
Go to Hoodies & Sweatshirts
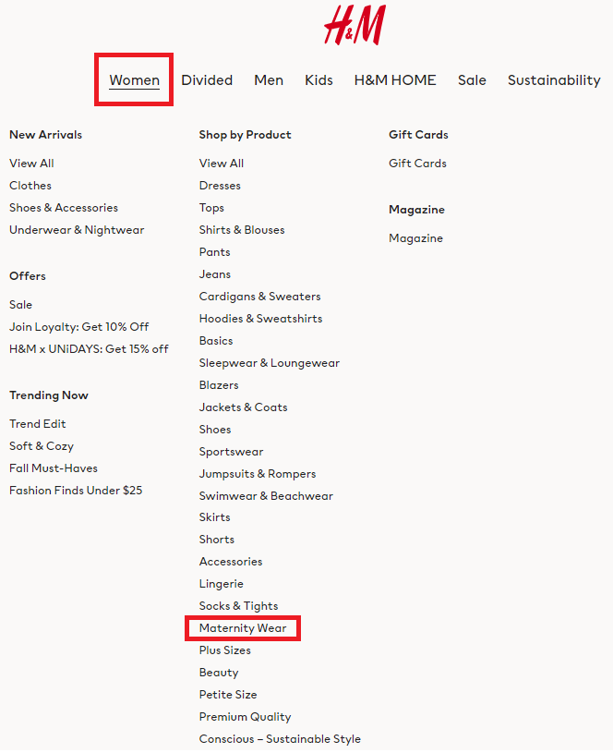pos(260,319)
